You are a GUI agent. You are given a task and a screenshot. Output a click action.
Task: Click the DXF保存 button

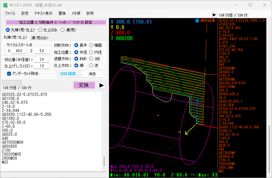69,74
